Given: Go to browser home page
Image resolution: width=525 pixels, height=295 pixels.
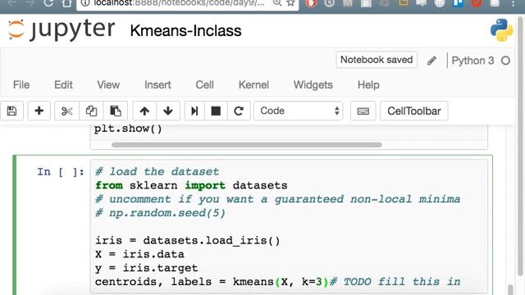Looking at the screenshot, I should pos(67,3).
